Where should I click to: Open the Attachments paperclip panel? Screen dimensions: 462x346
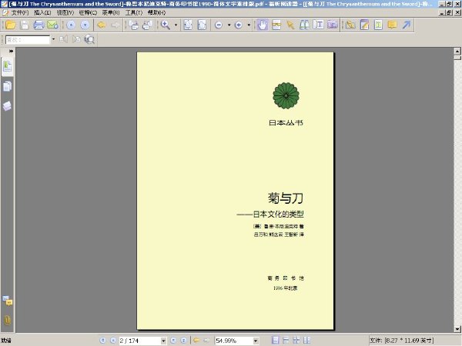pos(8,320)
